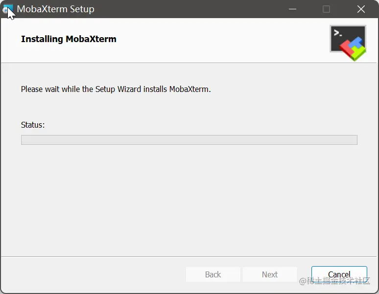Click the "Please wait while the Setup Wizard" text

81,89
